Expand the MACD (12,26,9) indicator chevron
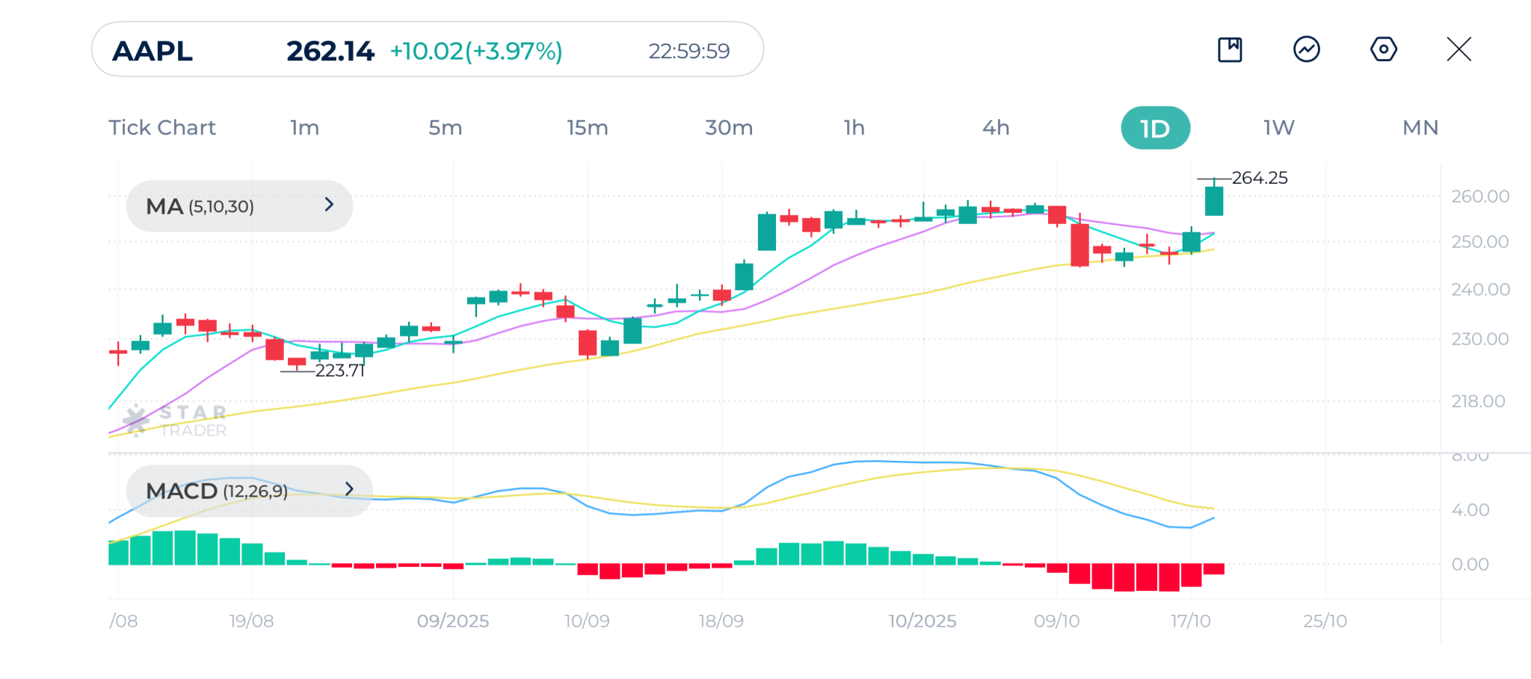The image size is (1531, 679). (x=349, y=489)
